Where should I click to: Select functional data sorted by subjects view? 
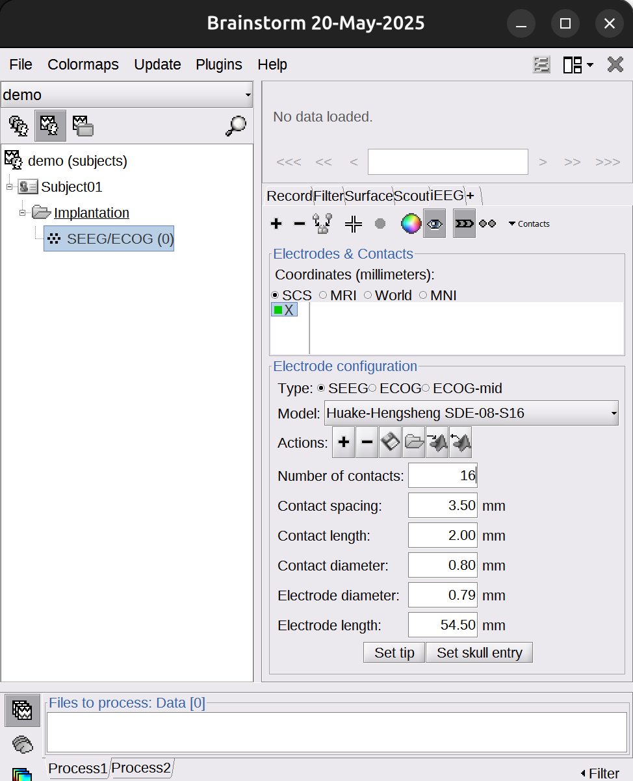pos(51,125)
